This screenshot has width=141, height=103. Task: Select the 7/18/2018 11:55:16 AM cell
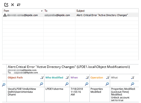click(79, 94)
